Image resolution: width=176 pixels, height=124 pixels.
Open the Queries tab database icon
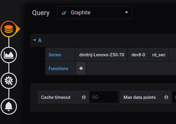9,29
